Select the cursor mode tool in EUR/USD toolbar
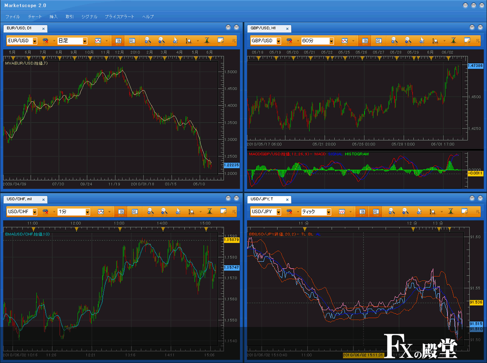This screenshot has height=363, width=487. pos(175,41)
